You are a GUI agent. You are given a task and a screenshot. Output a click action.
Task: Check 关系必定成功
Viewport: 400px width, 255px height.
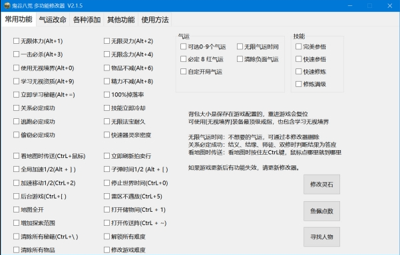tap(17, 108)
